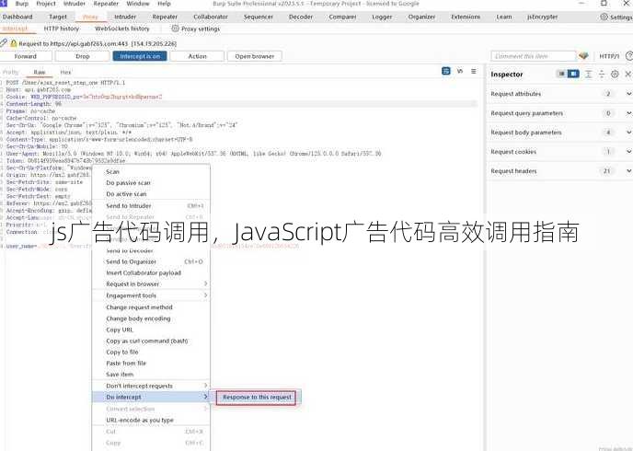This screenshot has height=451, width=633.
Task: Expand Request attributes section
Action: (x=628, y=94)
